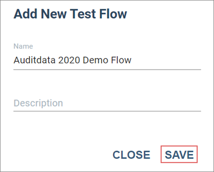The image size is (214, 172).
Task: Focus the Name input field
Action: (107, 60)
